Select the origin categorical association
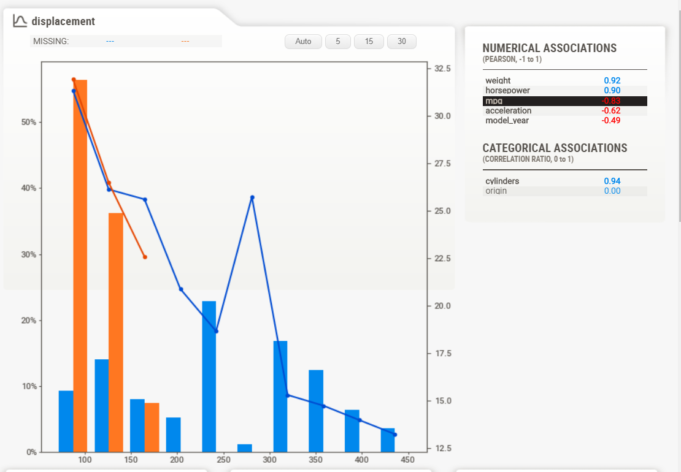681x472 pixels. pos(564,191)
